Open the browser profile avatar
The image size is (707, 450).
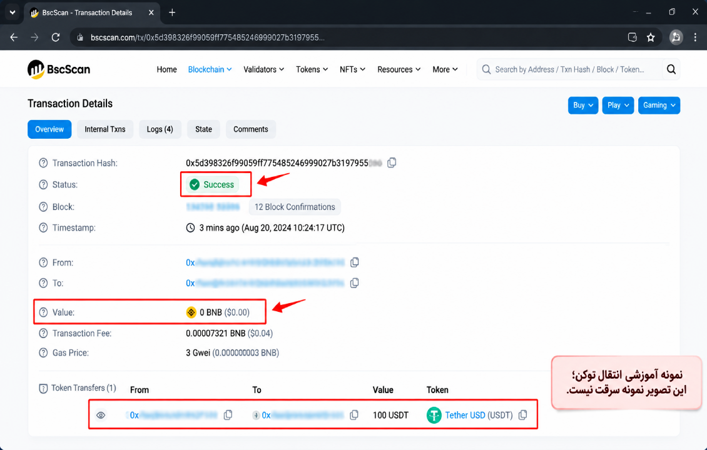(x=676, y=37)
